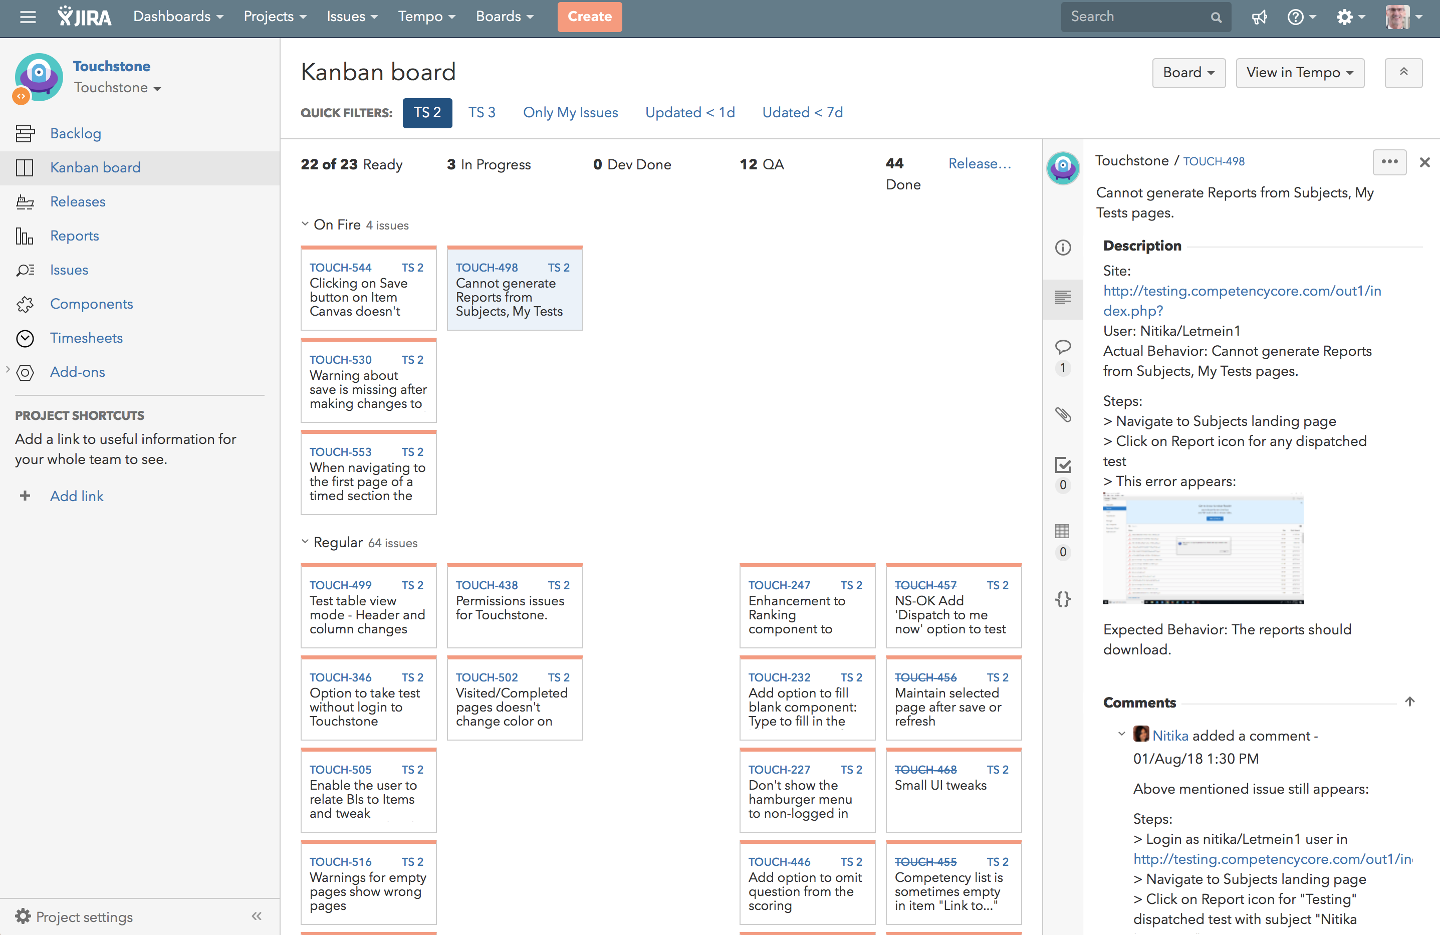
Task: Open the issue actions ellipsis menu
Action: point(1389,161)
